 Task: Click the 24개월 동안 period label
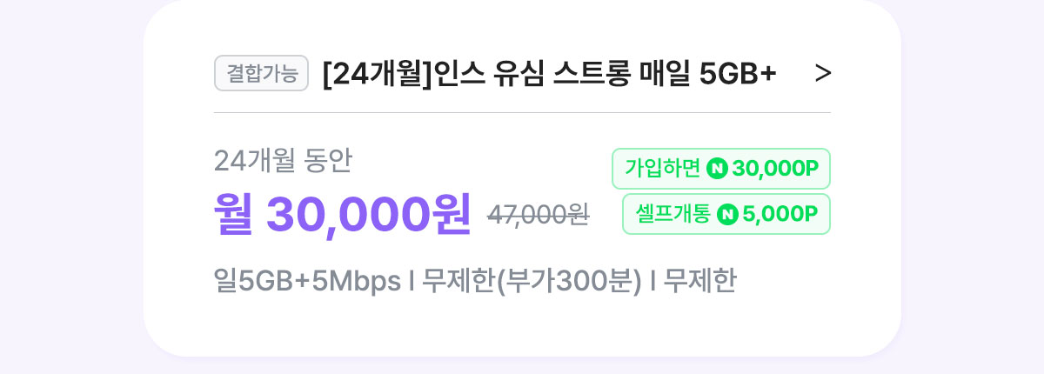point(283,160)
